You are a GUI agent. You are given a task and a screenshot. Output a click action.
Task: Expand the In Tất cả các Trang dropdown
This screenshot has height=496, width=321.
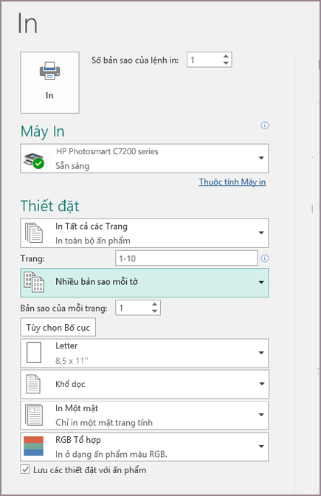(x=144, y=233)
